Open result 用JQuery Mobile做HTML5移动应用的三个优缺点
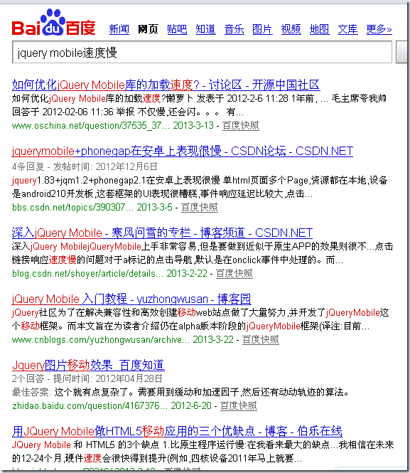The height and width of the screenshot is (473, 410). tap(177, 431)
